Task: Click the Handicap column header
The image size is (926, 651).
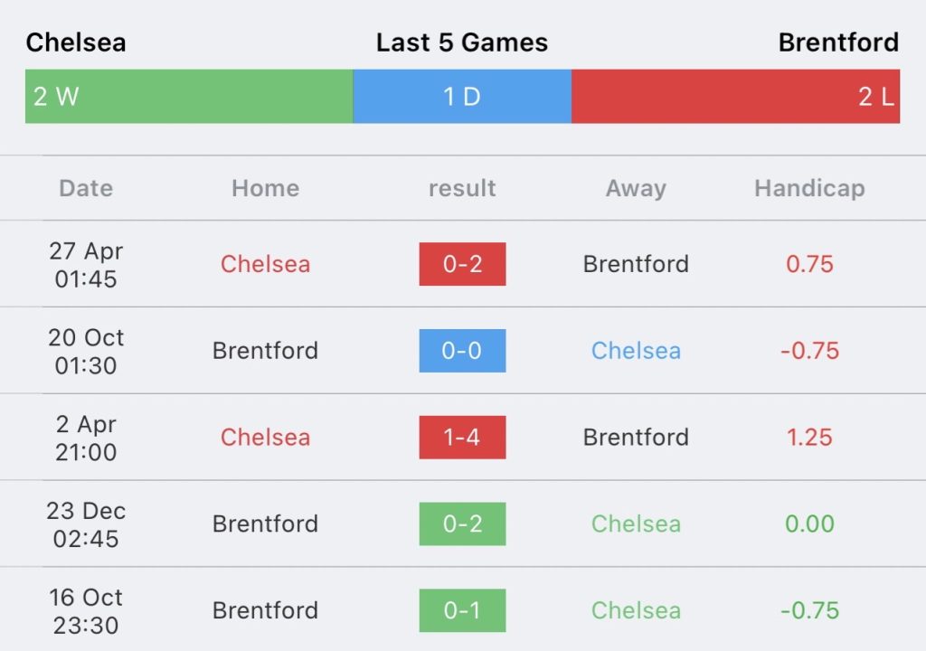Action: (809, 188)
